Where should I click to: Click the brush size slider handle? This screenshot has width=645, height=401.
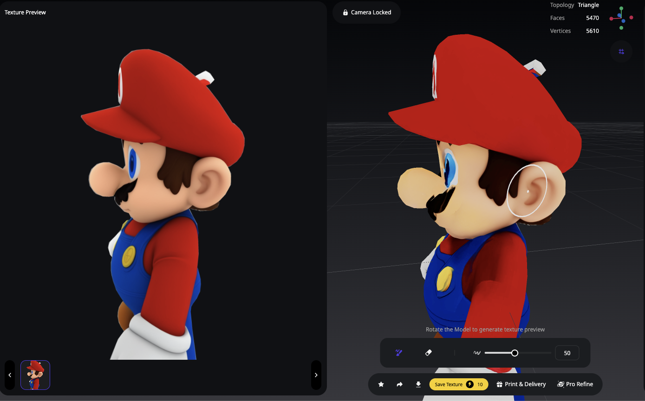pos(515,353)
